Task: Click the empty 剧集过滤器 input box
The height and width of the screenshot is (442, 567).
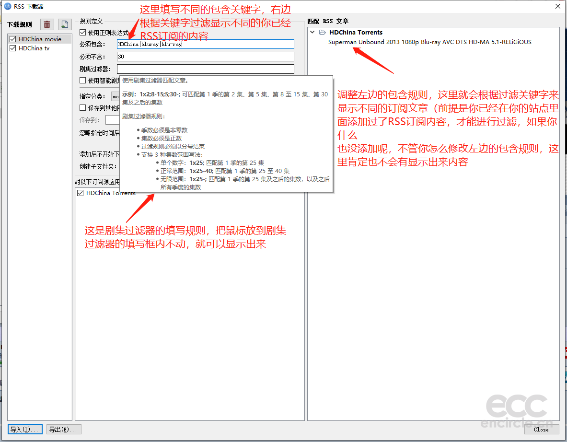Action: click(205, 69)
